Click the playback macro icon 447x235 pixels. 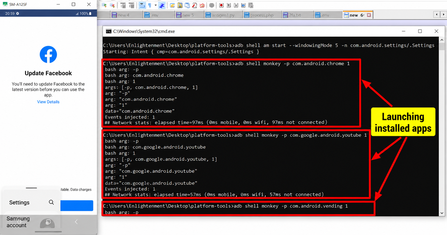[x=236, y=5]
